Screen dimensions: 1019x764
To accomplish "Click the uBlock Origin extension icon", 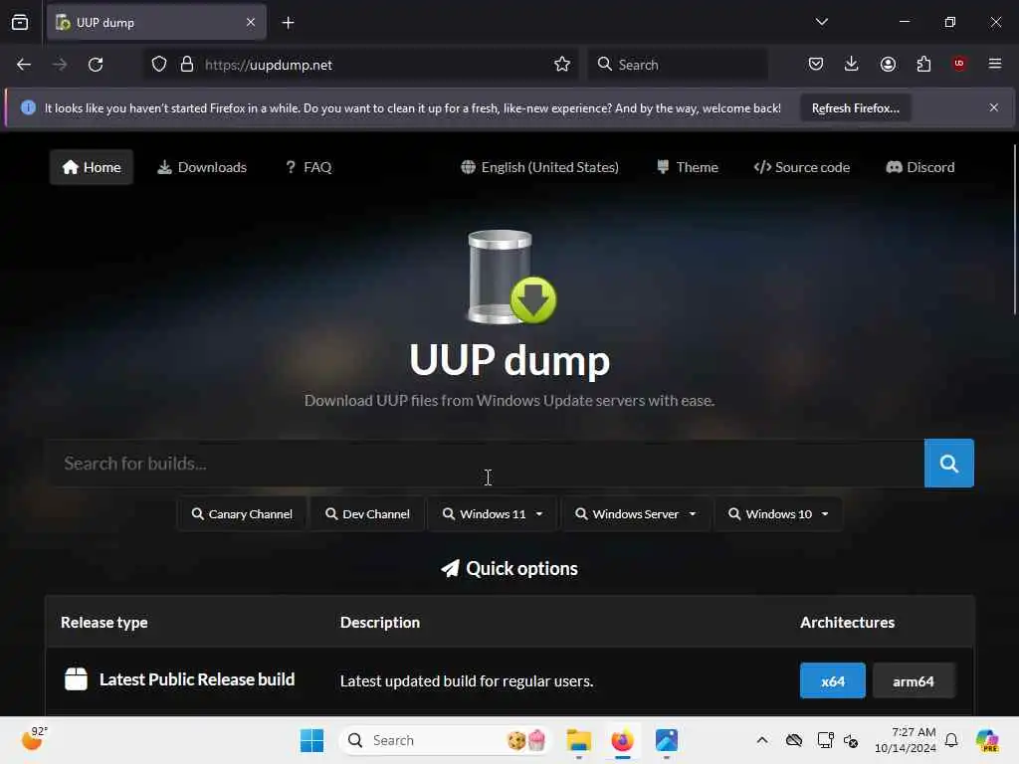I will point(959,64).
